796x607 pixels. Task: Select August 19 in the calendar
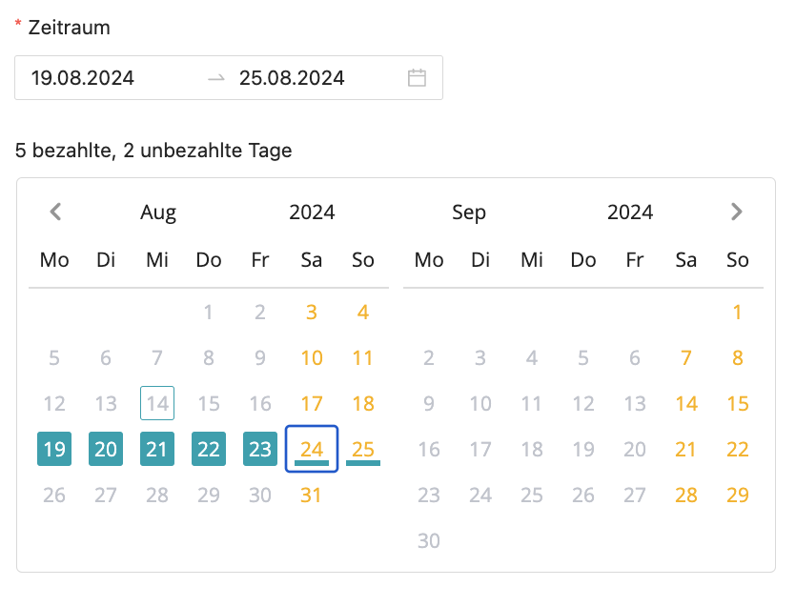[x=55, y=449]
